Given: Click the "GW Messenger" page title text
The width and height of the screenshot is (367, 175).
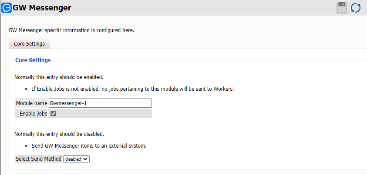Looking at the screenshot, I should point(42,8).
